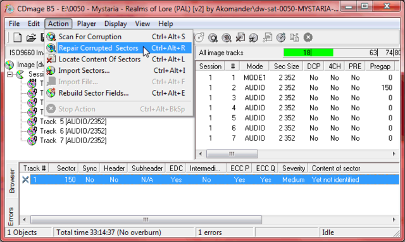Click the Open folder toolbar icon
The image size is (405, 242).
pyautogui.click(x=31, y=38)
